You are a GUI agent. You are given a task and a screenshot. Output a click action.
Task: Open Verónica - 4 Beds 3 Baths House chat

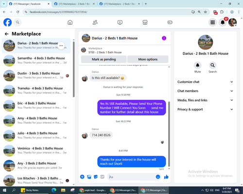36,150
